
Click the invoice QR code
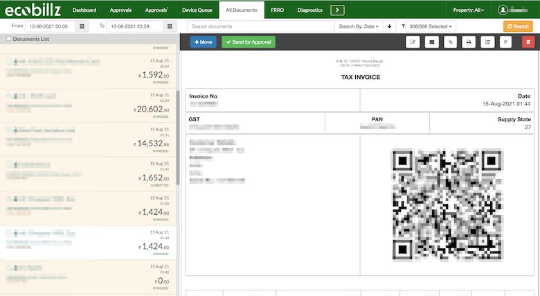point(447,204)
